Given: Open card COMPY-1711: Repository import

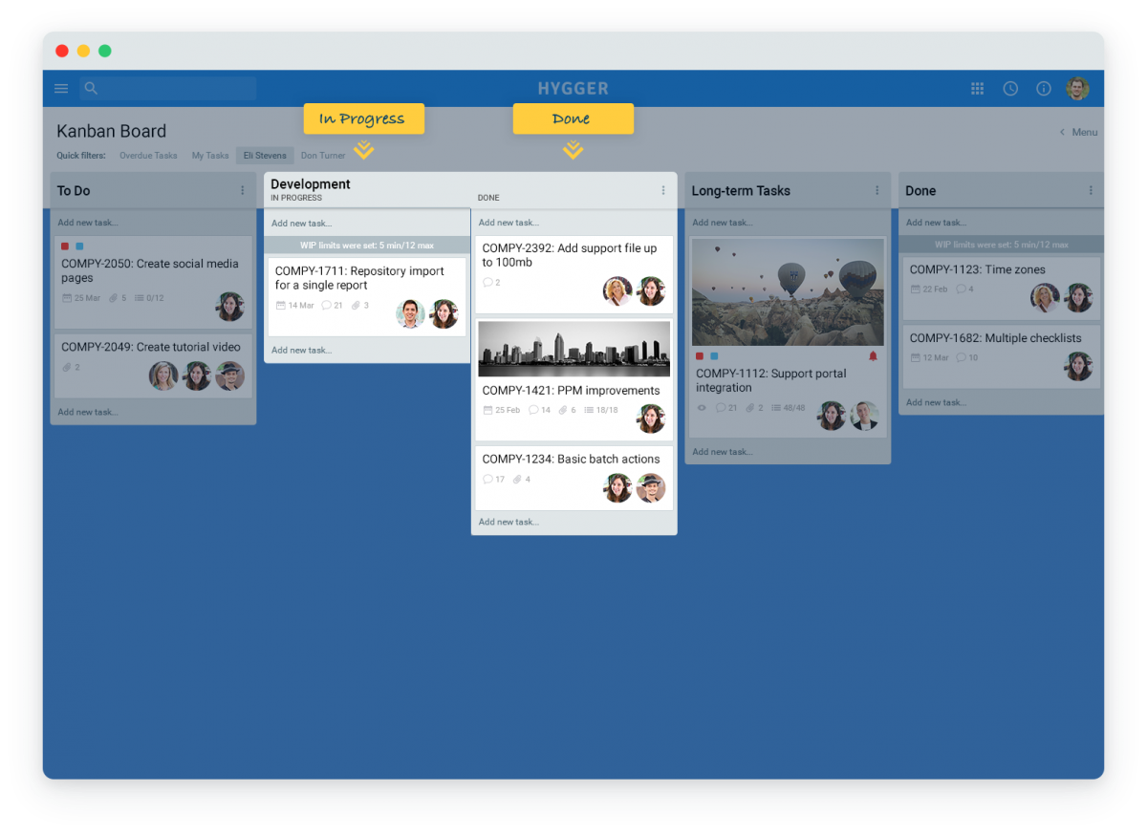Looking at the screenshot, I should (367, 296).
